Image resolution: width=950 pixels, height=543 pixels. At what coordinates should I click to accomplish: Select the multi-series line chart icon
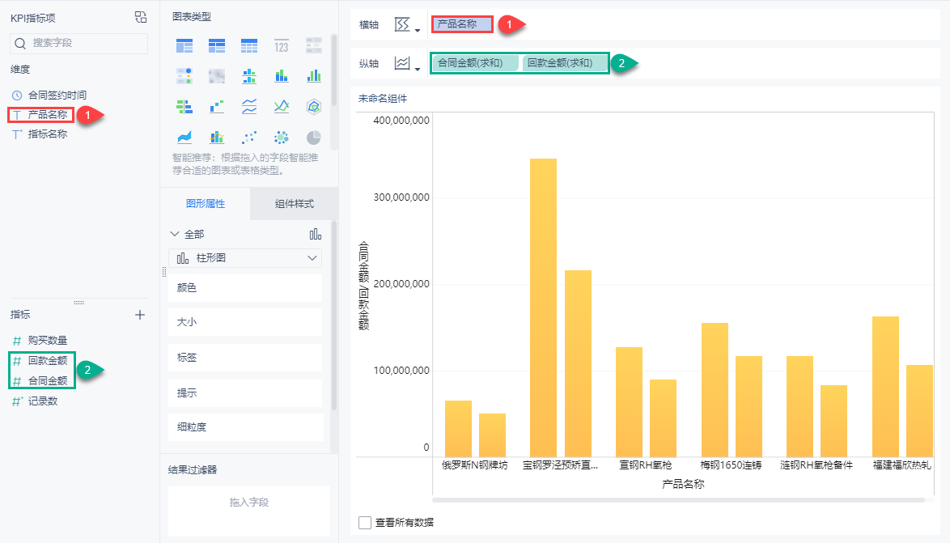281,108
